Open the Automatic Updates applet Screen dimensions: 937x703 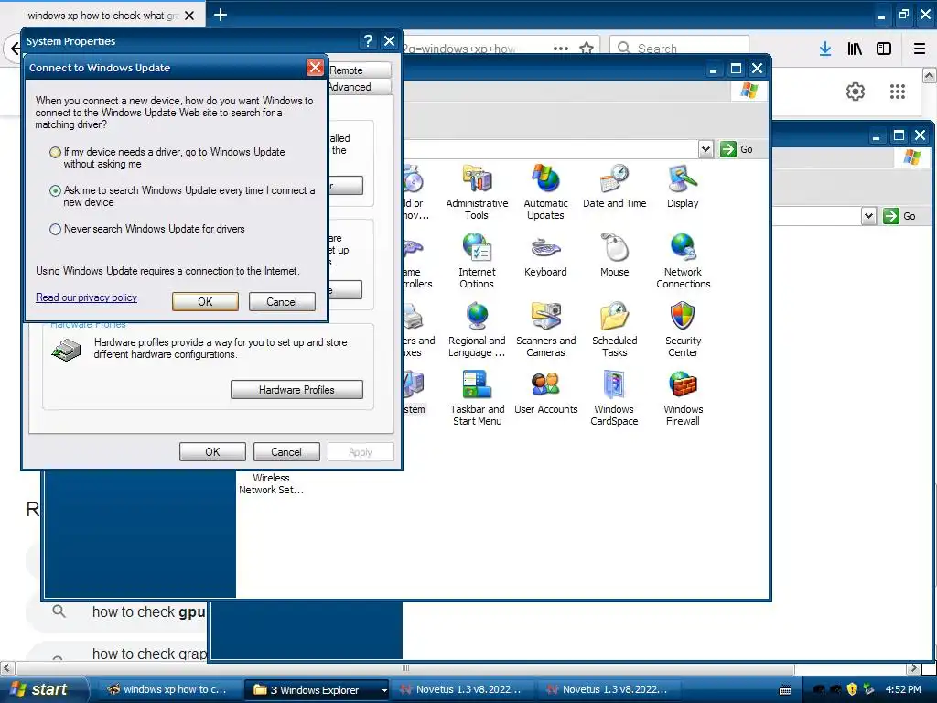point(545,192)
